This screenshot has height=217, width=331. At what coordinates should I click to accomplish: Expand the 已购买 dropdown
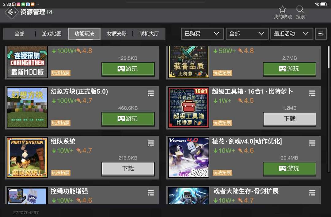click(203, 34)
